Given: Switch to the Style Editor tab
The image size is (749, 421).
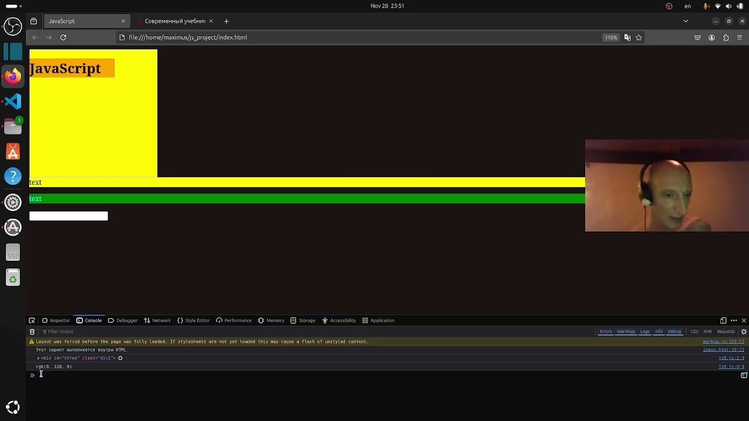Looking at the screenshot, I should click(x=193, y=320).
